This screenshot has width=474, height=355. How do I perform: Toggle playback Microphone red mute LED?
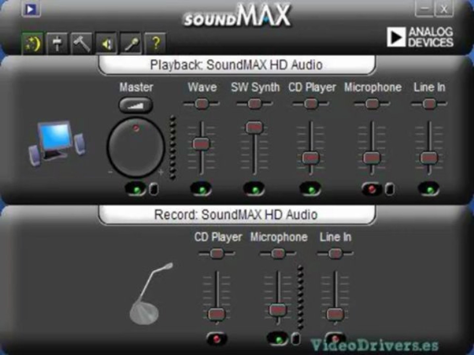pyautogui.click(x=372, y=189)
